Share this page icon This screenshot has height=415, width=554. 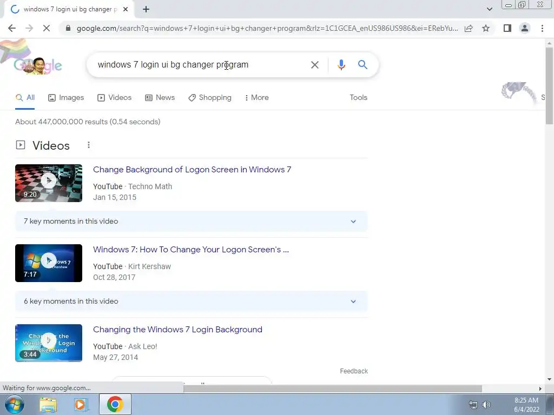pos(469,28)
